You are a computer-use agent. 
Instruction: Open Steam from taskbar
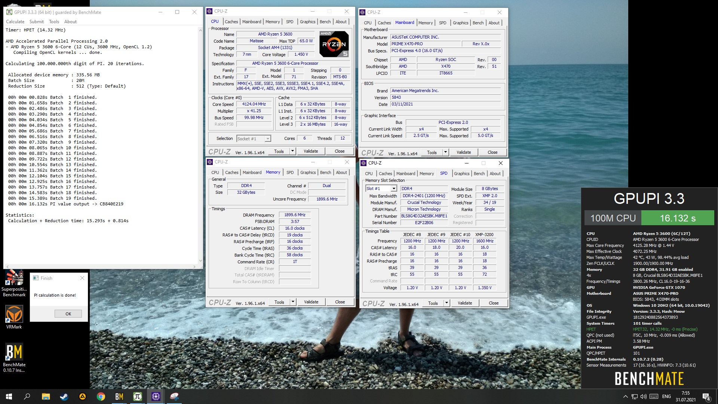click(x=64, y=397)
